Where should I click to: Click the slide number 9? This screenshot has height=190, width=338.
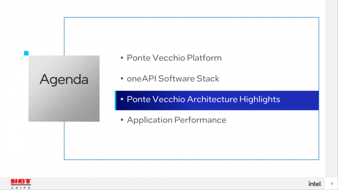point(332,184)
